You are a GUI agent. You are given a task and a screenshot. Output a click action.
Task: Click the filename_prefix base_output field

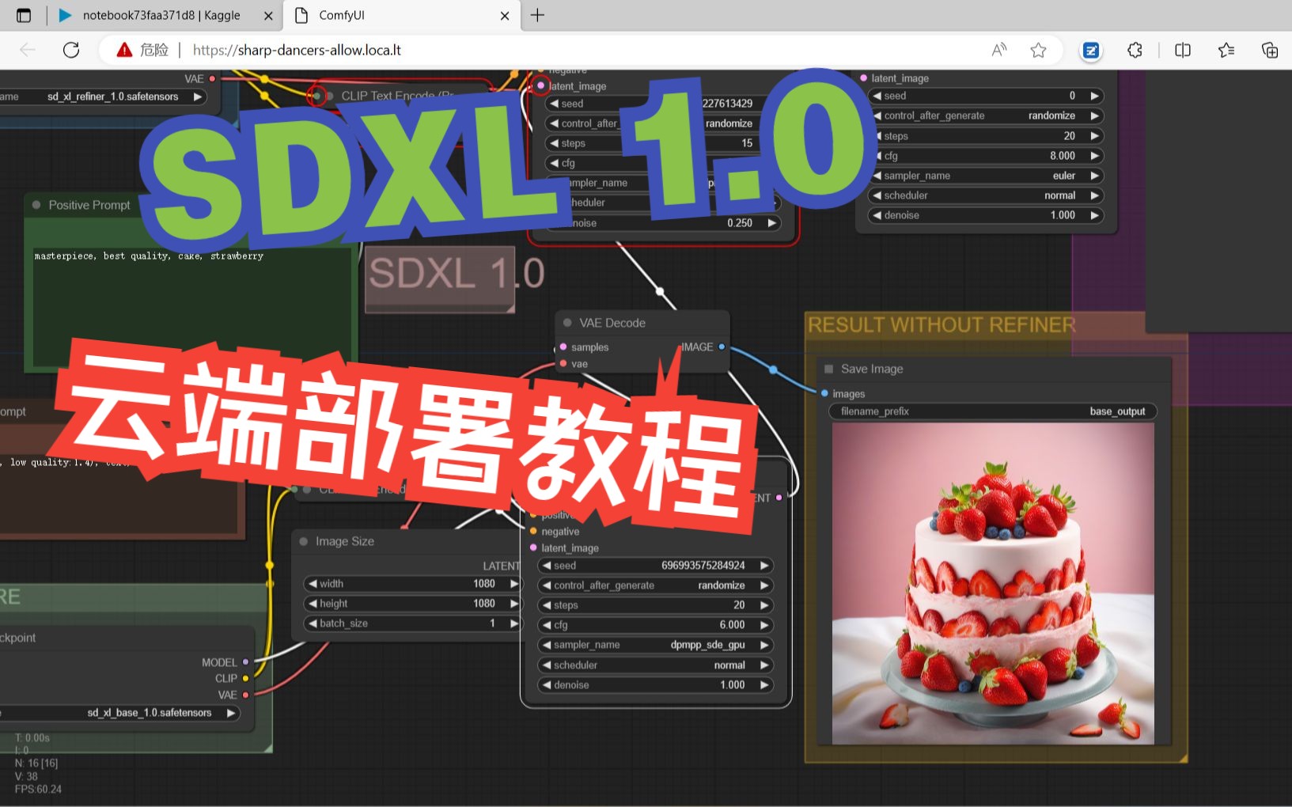click(x=993, y=411)
